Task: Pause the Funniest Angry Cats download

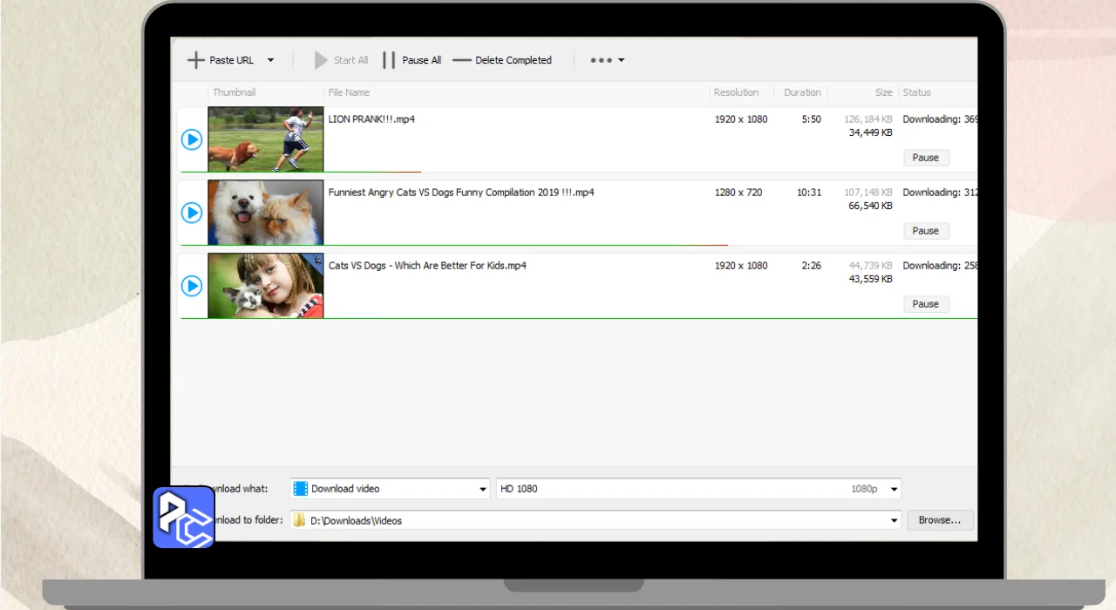Action: tap(925, 231)
